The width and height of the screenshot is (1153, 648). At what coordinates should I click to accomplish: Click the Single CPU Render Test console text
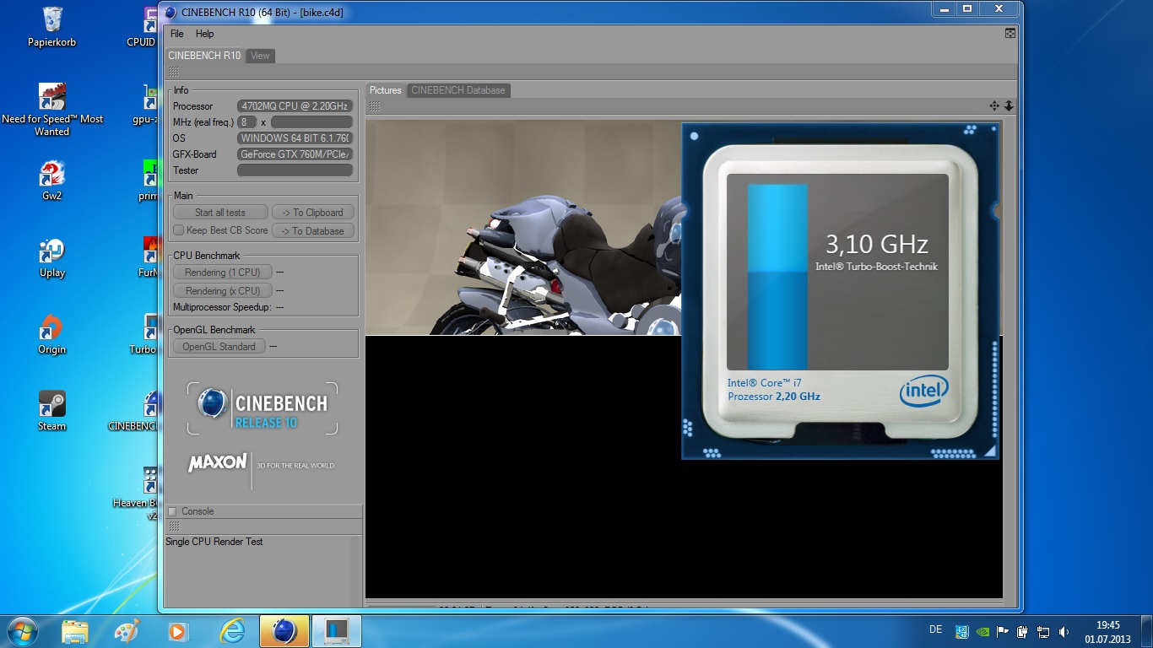[214, 542]
